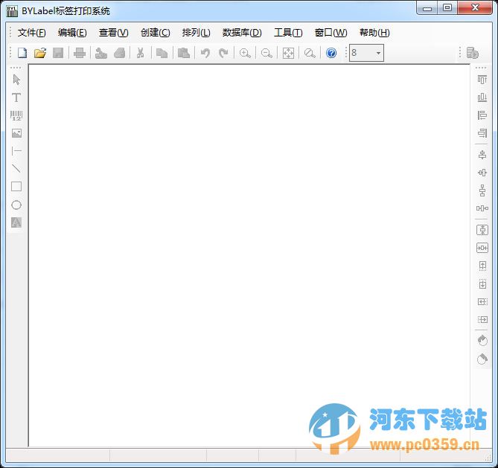Select the arrow pointer tool
Viewport: 498px width, 468px height.
[x=16, y=80]
